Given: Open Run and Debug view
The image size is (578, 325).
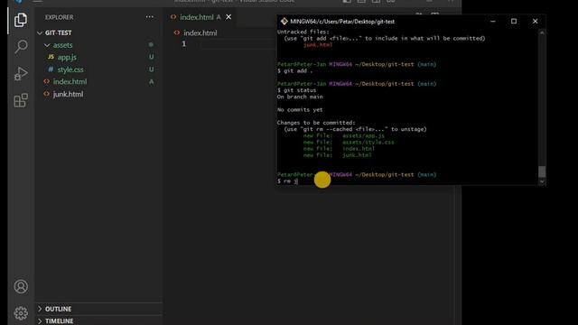Looking at the screenshot, I should [21, 73].
